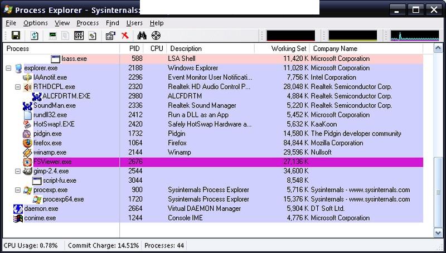Viewport: 446px width, 253px height.
Task: Collapse the procexp.exe tree node
Action: 18,190
